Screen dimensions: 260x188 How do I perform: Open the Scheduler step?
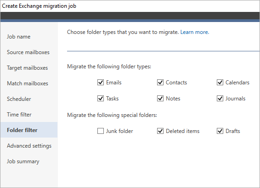(19, 99)
